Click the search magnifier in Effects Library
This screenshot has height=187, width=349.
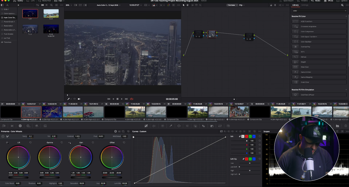pyautogui.click(x=342, y=5)
